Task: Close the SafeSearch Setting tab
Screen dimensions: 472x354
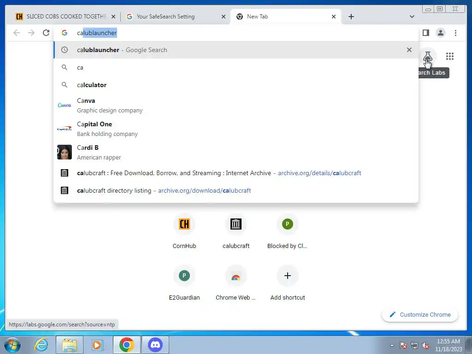Action: pos(224,17)
